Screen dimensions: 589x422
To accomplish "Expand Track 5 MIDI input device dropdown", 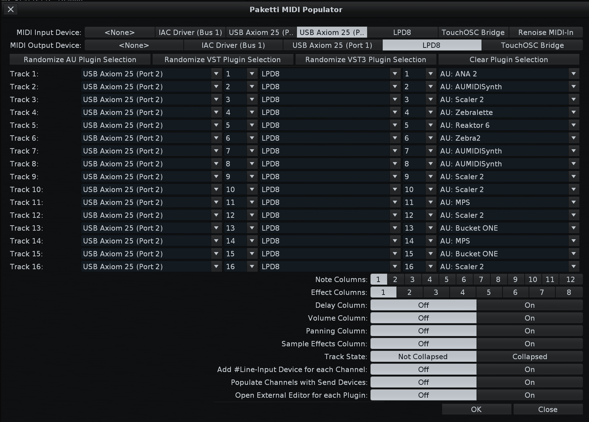I will coord(216,125).
